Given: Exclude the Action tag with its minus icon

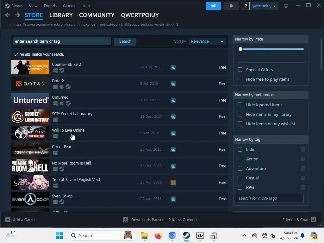Looking at the screenshot, I should [303, 159].
